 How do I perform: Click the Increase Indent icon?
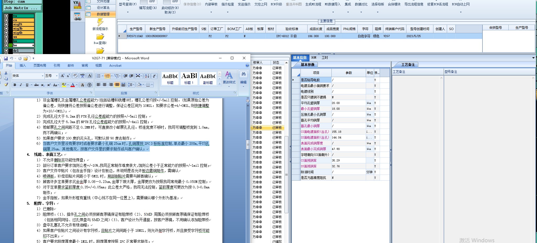[131, 76]
